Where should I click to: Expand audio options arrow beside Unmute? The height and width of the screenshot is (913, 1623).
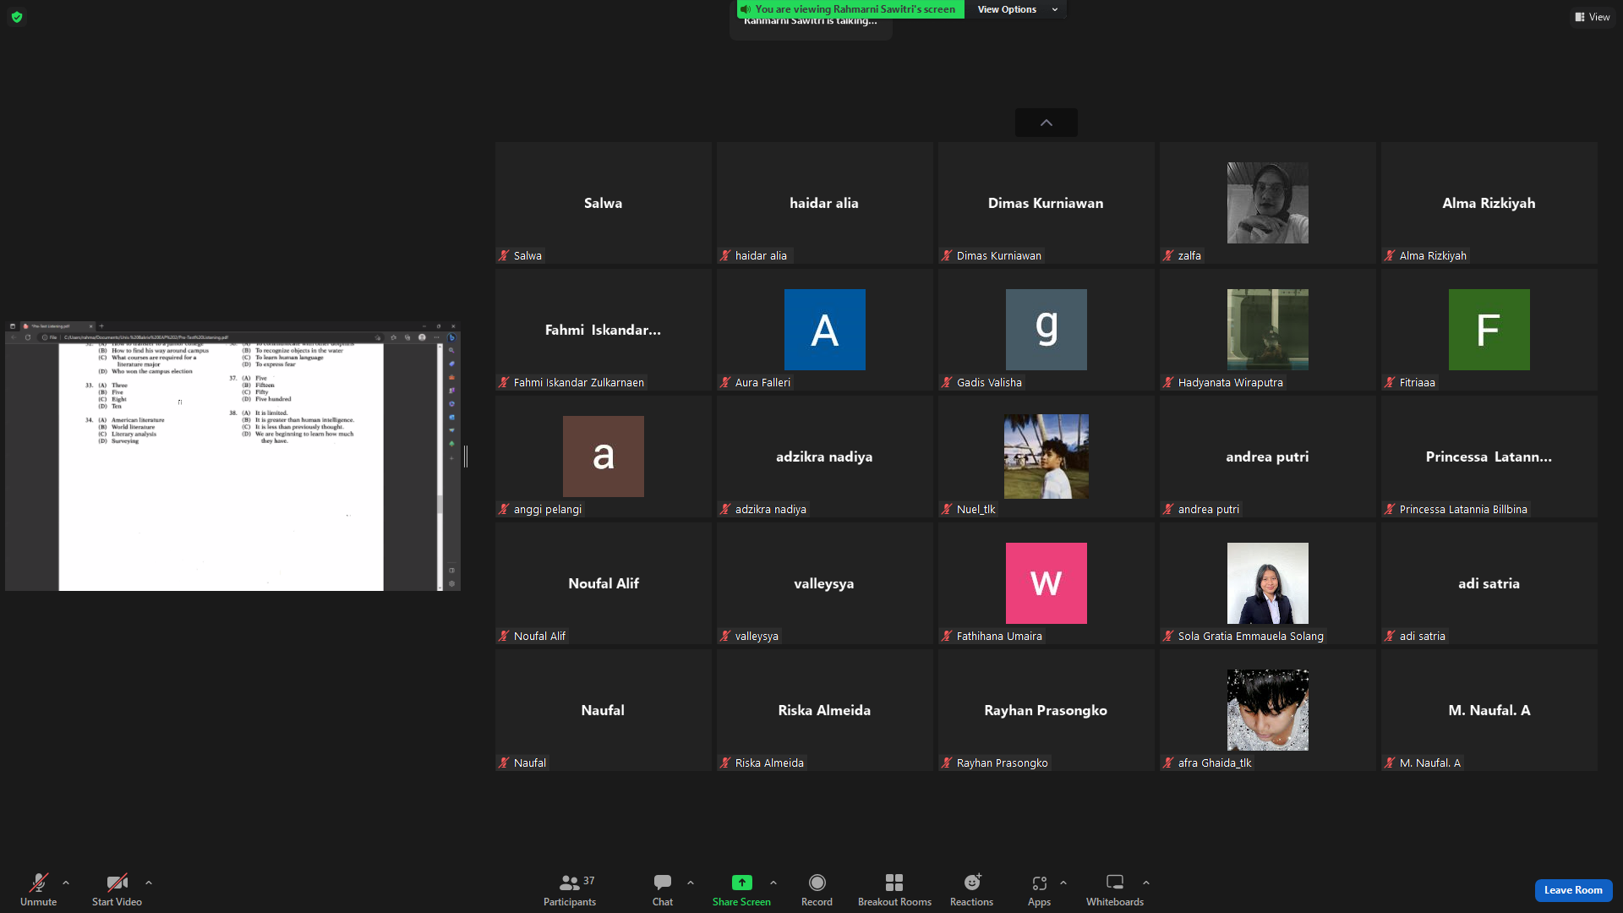pos(66,883)
